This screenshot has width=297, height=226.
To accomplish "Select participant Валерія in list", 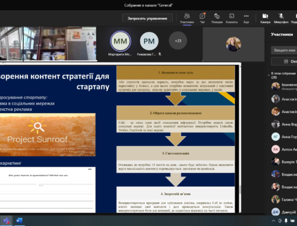I will 284,162.
